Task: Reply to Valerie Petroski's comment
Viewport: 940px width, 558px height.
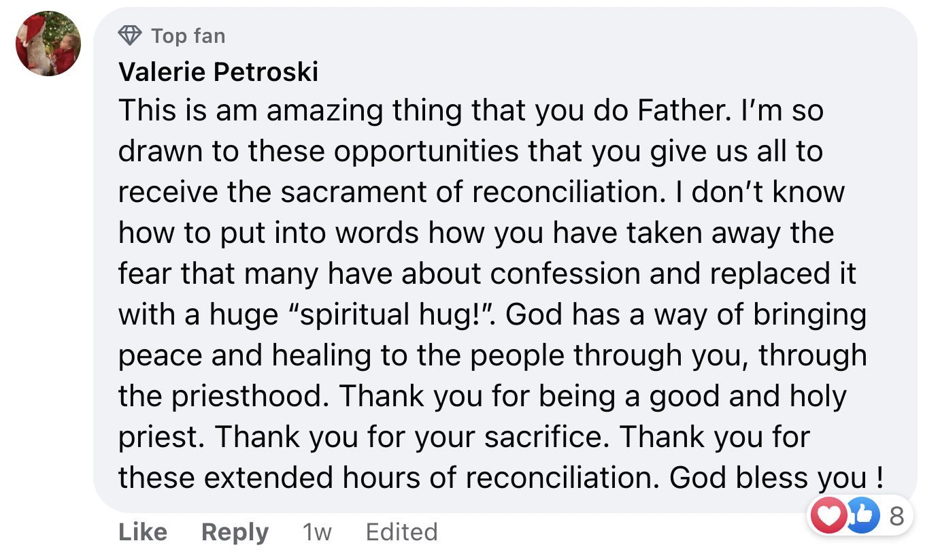Action: [x=235, y=532]
